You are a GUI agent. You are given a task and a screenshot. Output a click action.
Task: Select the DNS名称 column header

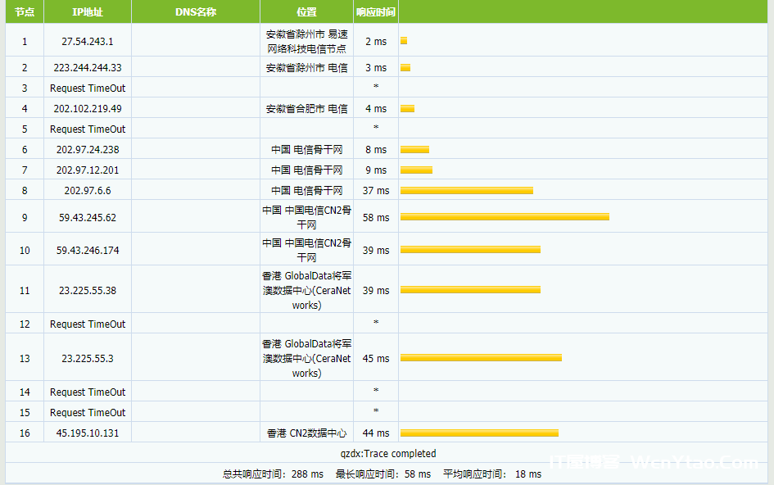196,12
